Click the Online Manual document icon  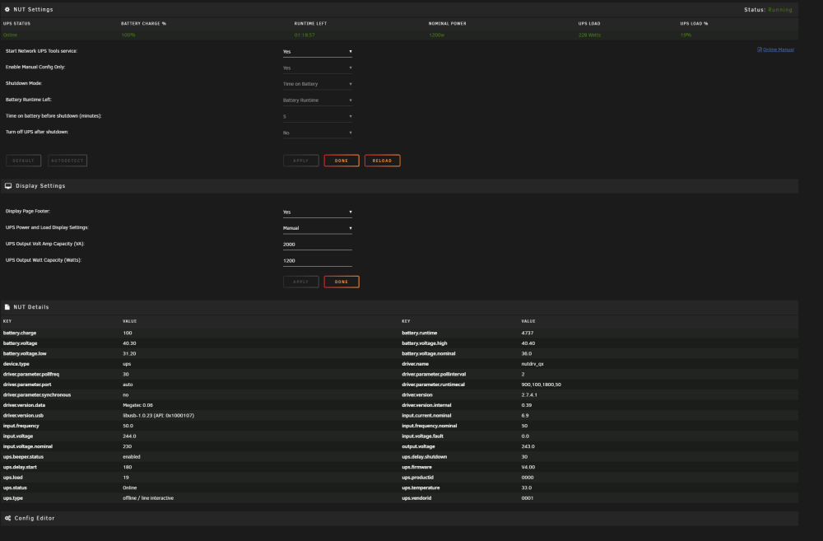click(x=760, y=50)
